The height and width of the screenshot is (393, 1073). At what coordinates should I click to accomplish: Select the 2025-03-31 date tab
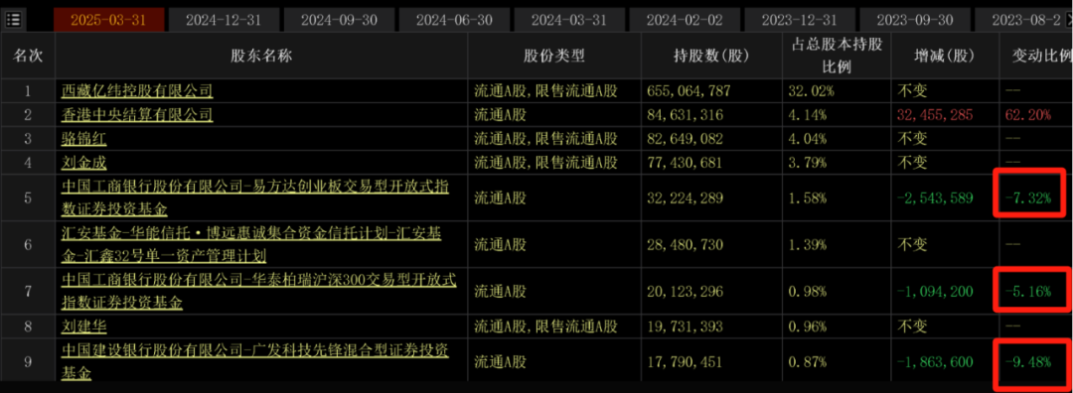point(108,20)
